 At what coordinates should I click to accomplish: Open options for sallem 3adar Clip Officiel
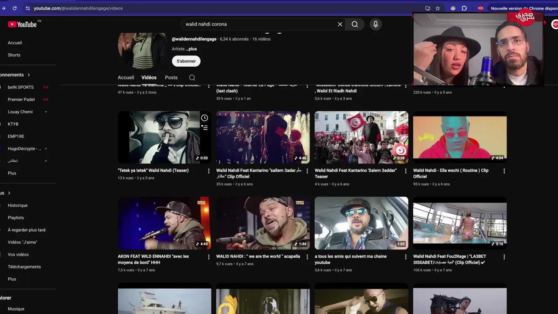point(307,171)
